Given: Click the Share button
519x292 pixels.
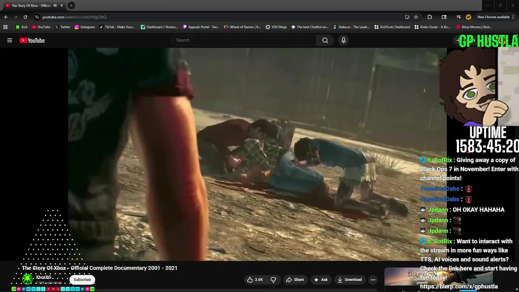Looking at the screenshot, I should tap(295, 279).
